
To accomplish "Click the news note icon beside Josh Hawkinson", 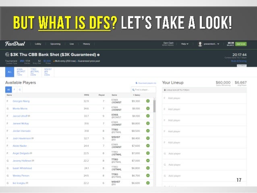I will pyautogui.click(x=33, y=138).
